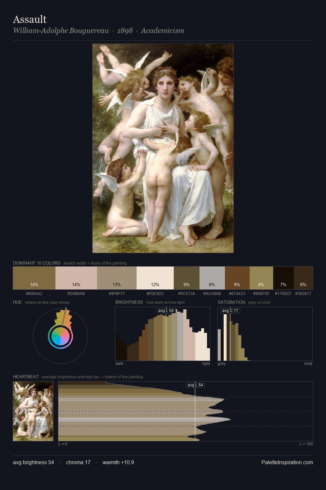Click the style label Academicism
The width and height of the screenshot is (326, 490).
coord(162,31)
